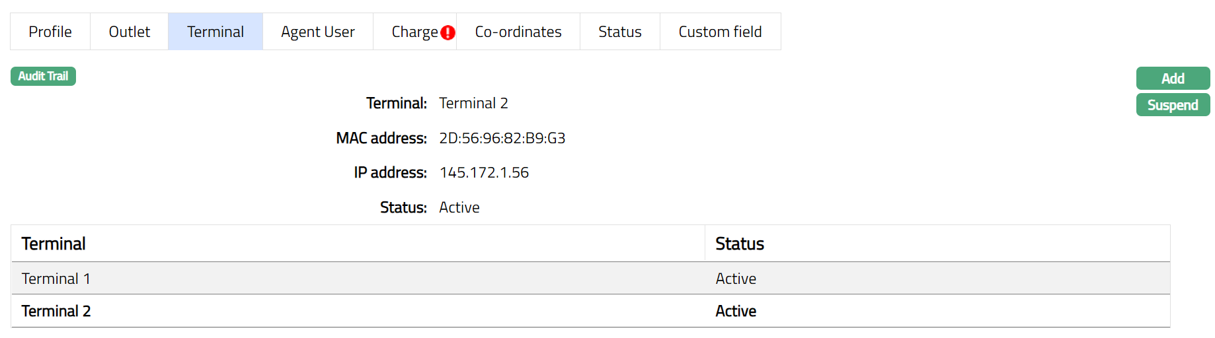
Task: Click the Audit Trail button
Action: tap(43, 77)
